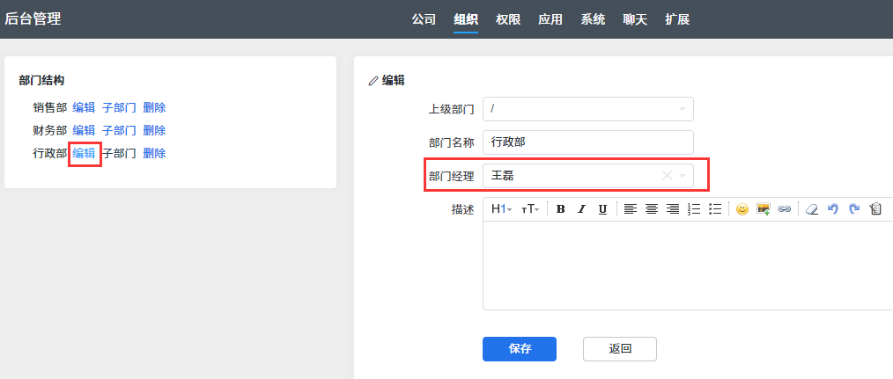This screenshot has height=379, width=893.
Task: Delete the 财务部 department
Action: 154,130
